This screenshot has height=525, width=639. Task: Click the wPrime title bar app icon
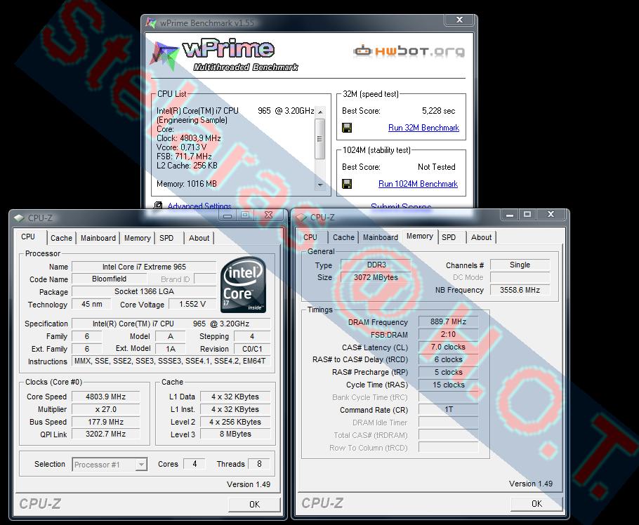click(151, 22)
